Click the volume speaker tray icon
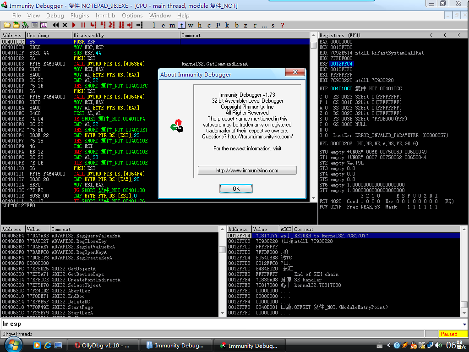This screenshot has width=469, height=352. [438, 345]
